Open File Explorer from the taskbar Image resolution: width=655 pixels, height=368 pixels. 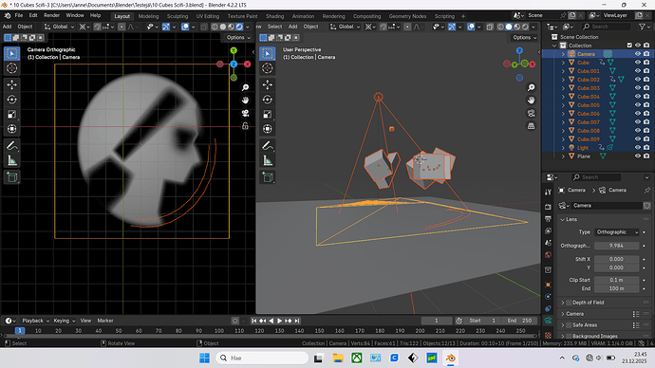click(338, 358)
